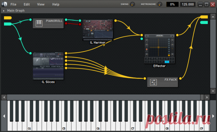Image resolution: width=217 pixels, height=132 pixels.
Task: Click the IL Harmor teal MIDI input connector
Action: click(x=80, y=21)
